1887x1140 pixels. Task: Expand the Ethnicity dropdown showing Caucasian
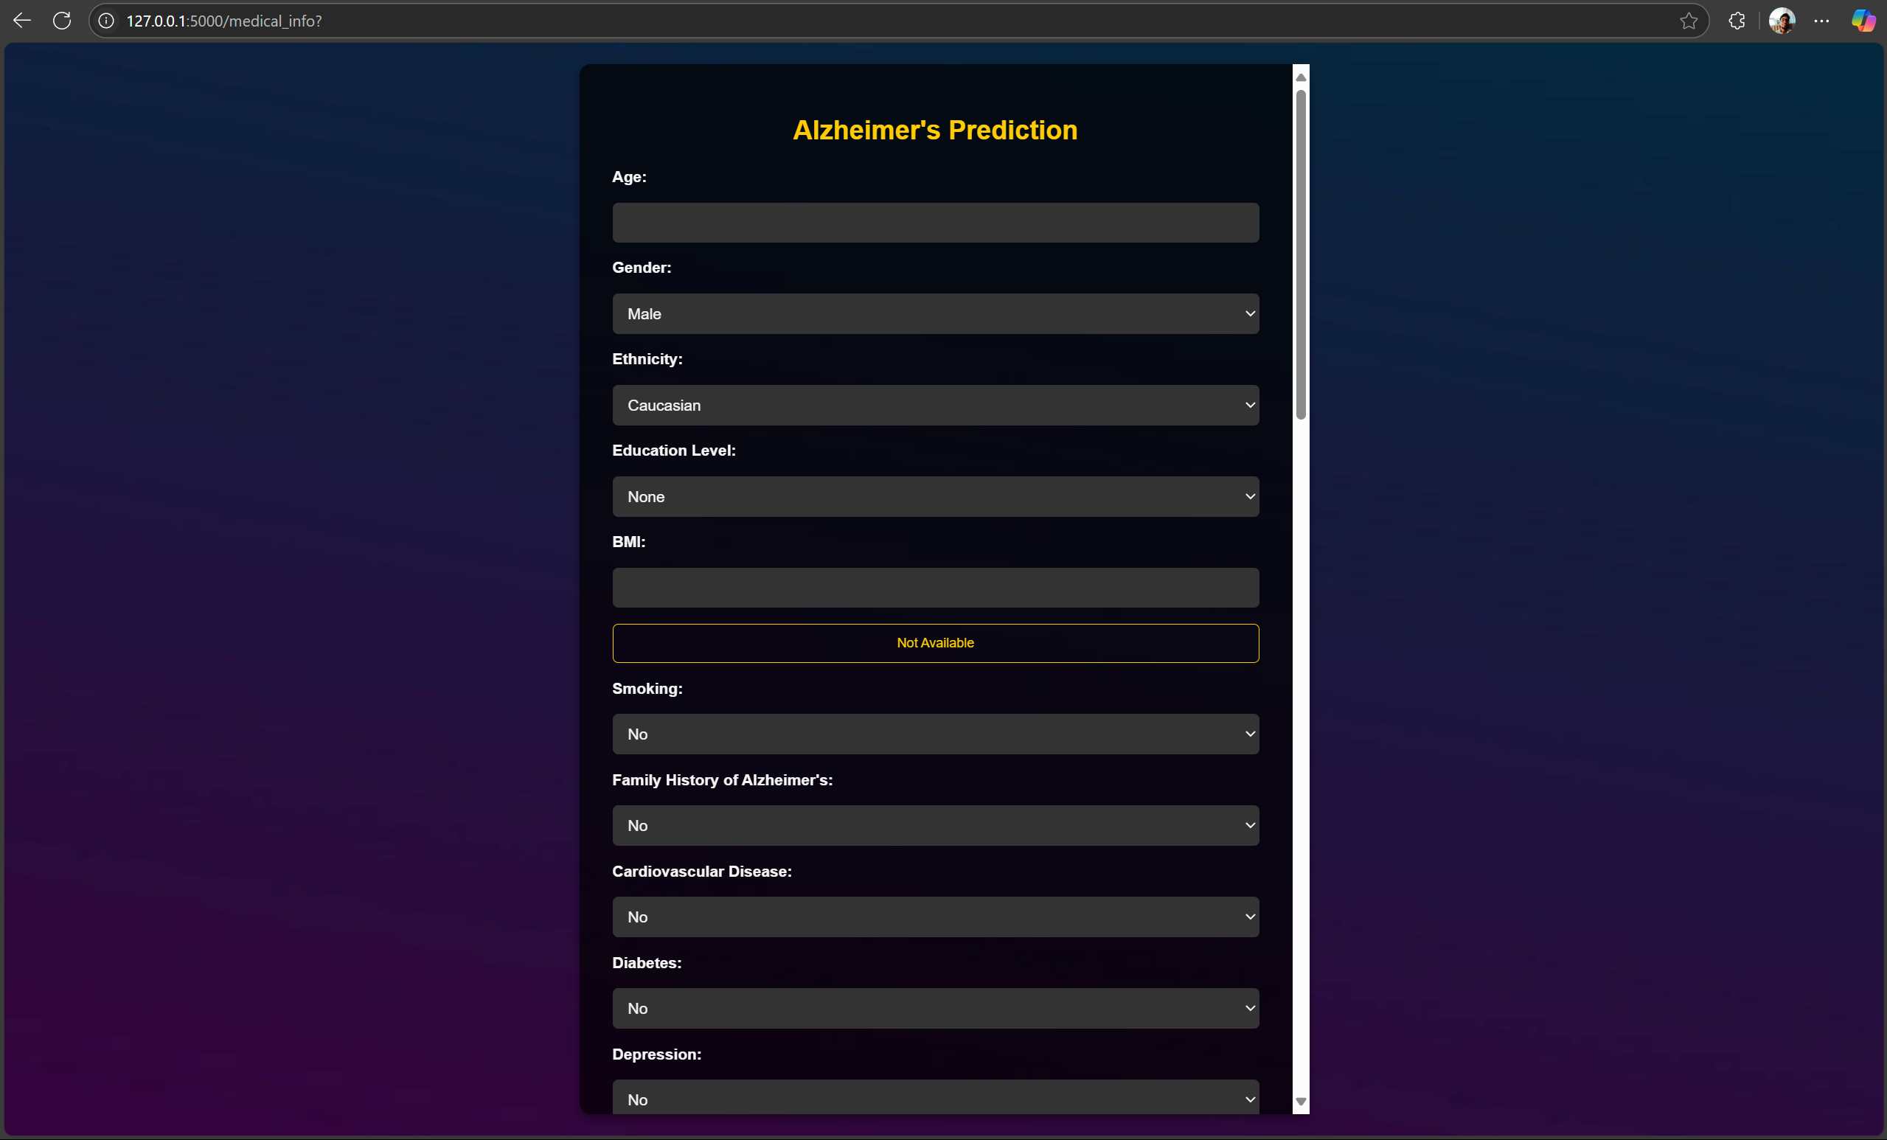pos(935,405)
